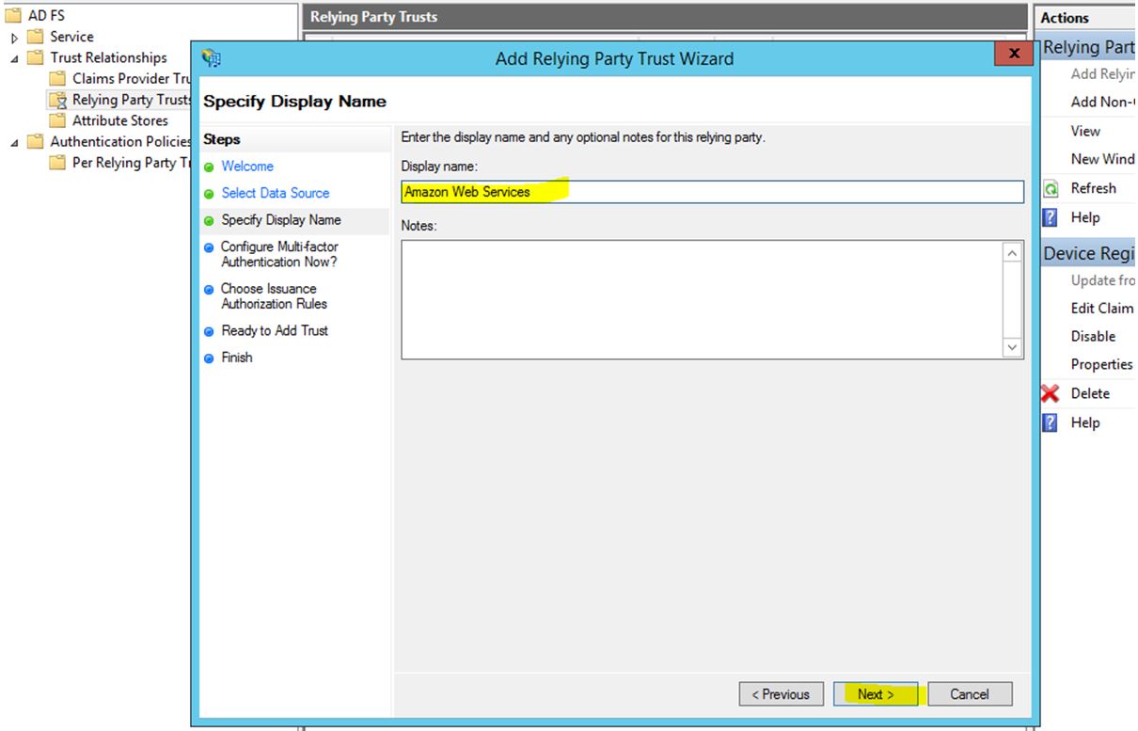Collapse the Authentication Policies node
The height and width of the screenshot is (731, 1138).
click(14, 142)
